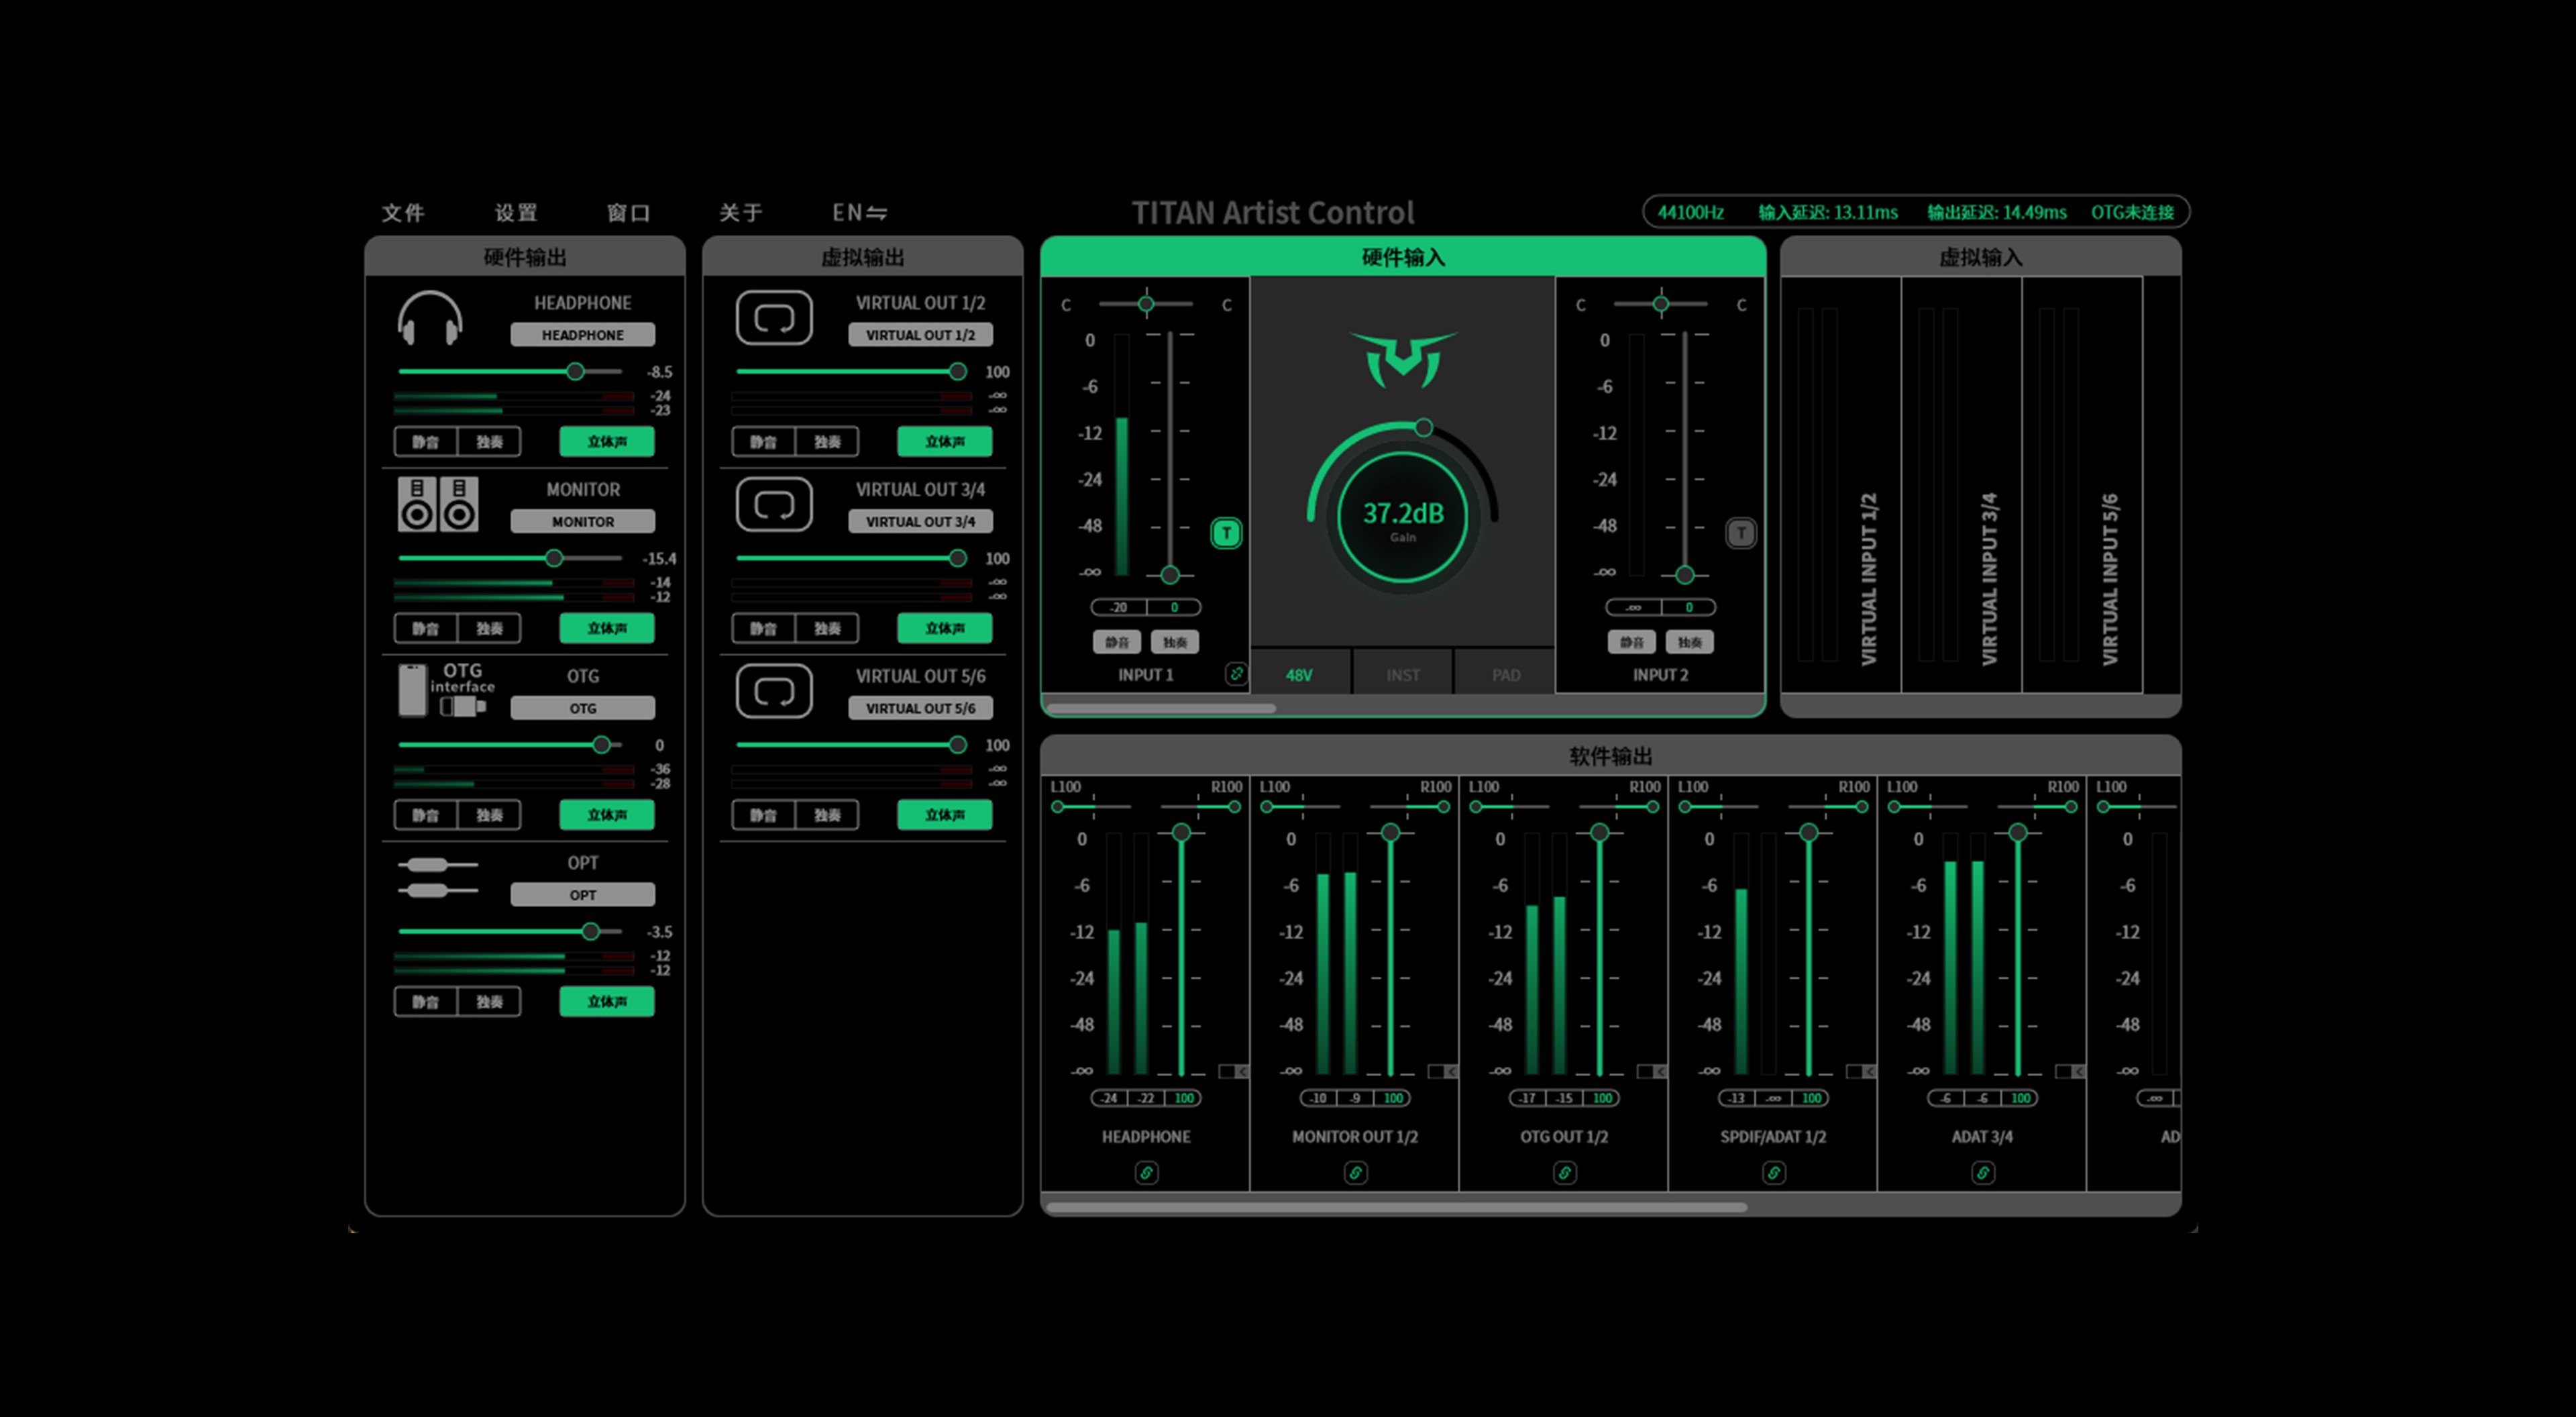Select the 硬件输出 hardware output panel header

(525, 257)
